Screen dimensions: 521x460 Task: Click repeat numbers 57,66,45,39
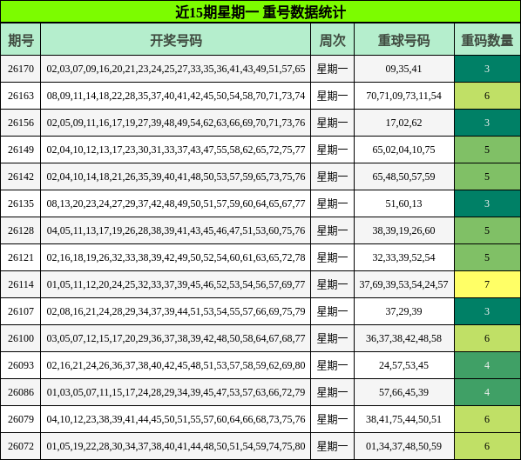(x=403, y=392)
